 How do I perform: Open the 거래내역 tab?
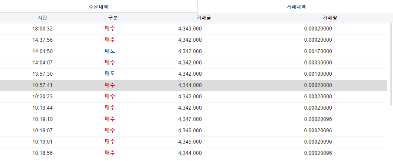[x=295, y=6]
